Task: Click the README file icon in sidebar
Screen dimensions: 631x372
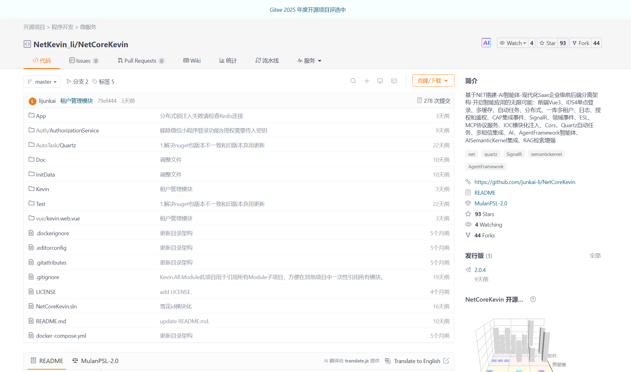Action: tap(468, 192)
